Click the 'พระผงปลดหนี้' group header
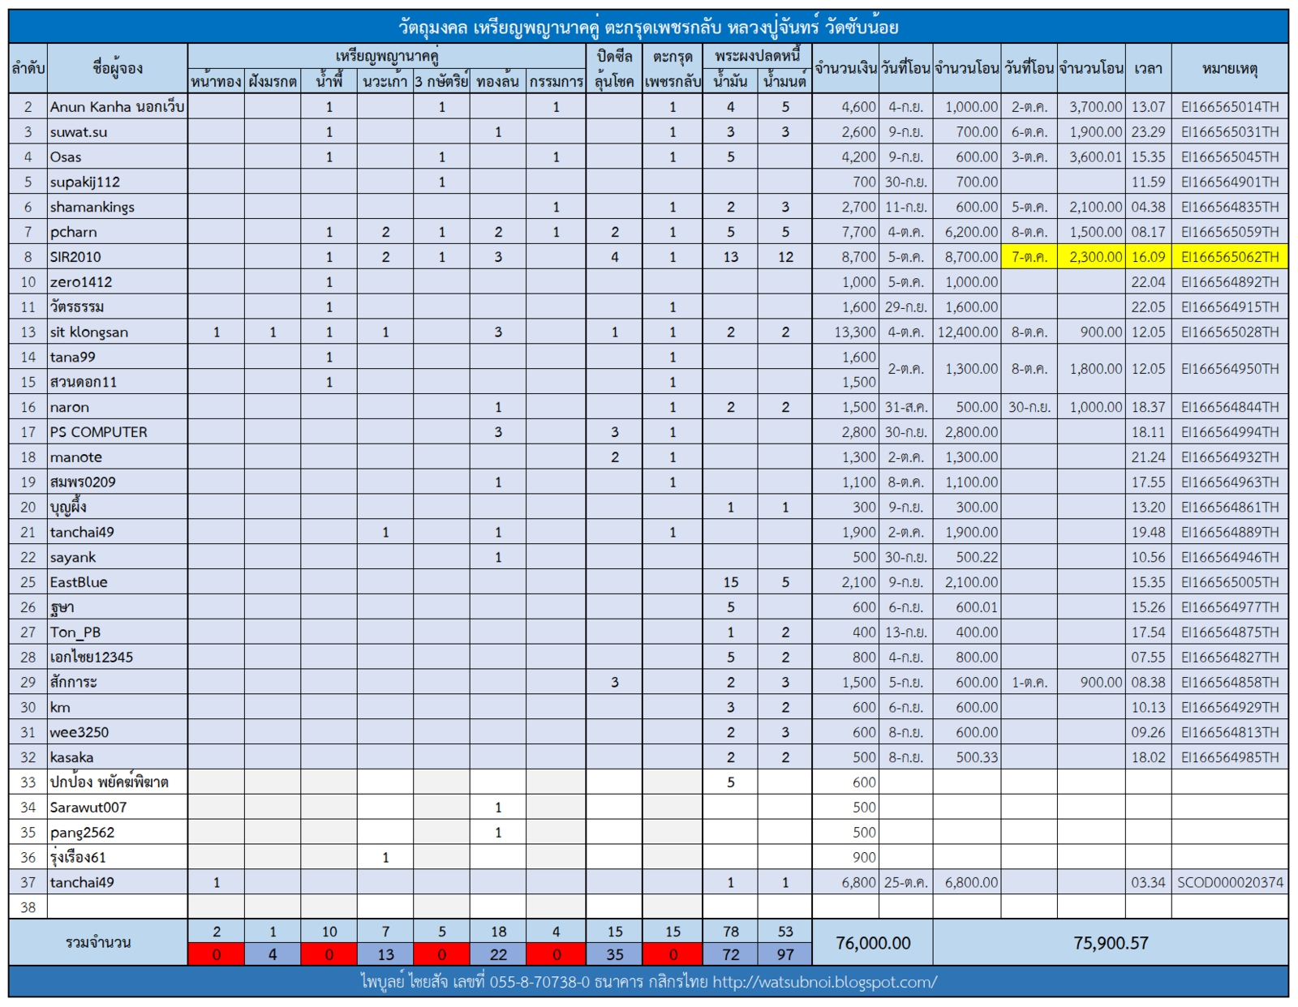 pyautogui.click(x=757, y=56)
